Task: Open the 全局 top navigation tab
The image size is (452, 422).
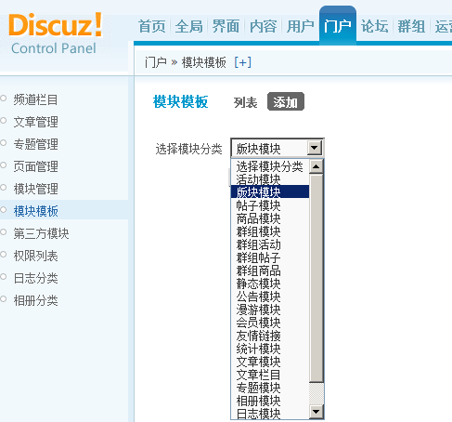Action: click(188, 26)
